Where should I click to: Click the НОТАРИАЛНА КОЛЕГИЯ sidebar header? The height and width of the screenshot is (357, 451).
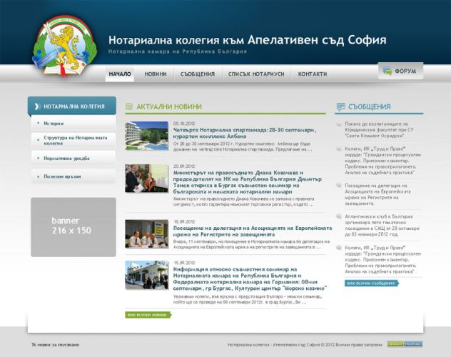click(72, 106)
